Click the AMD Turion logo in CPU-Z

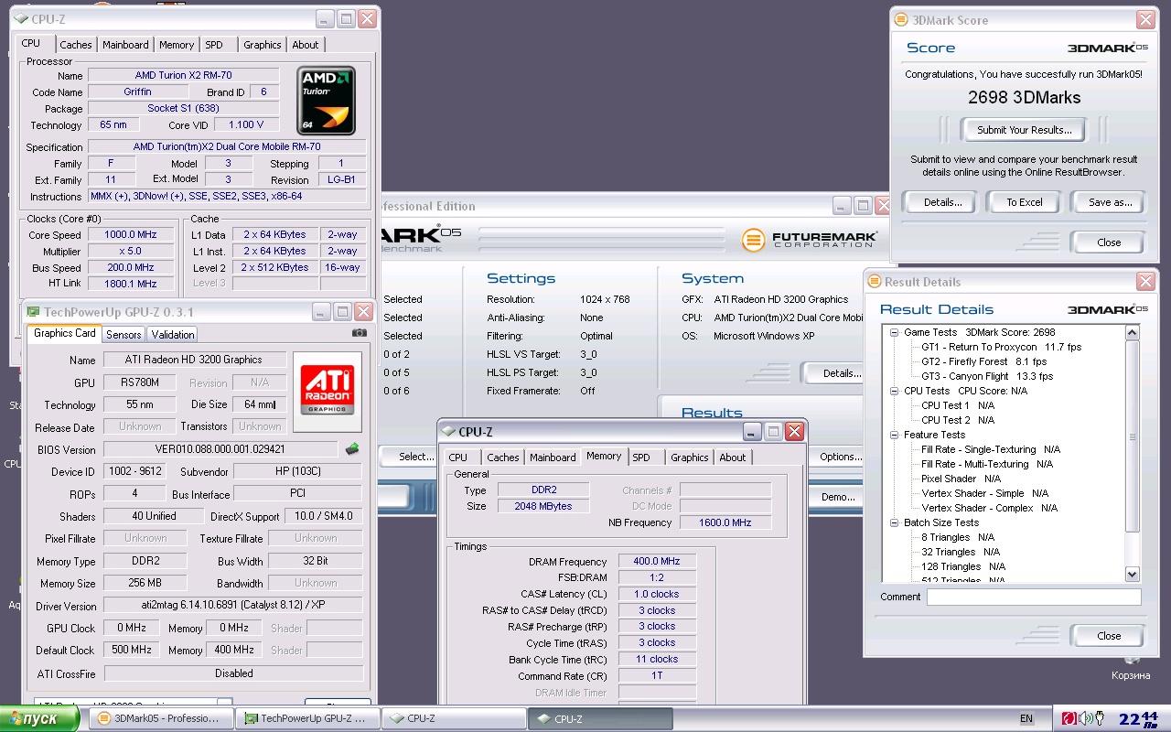pyautogui.click(x=326, y=101)
